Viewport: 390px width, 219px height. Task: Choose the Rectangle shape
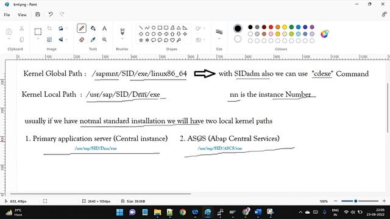tap(160, 27)
